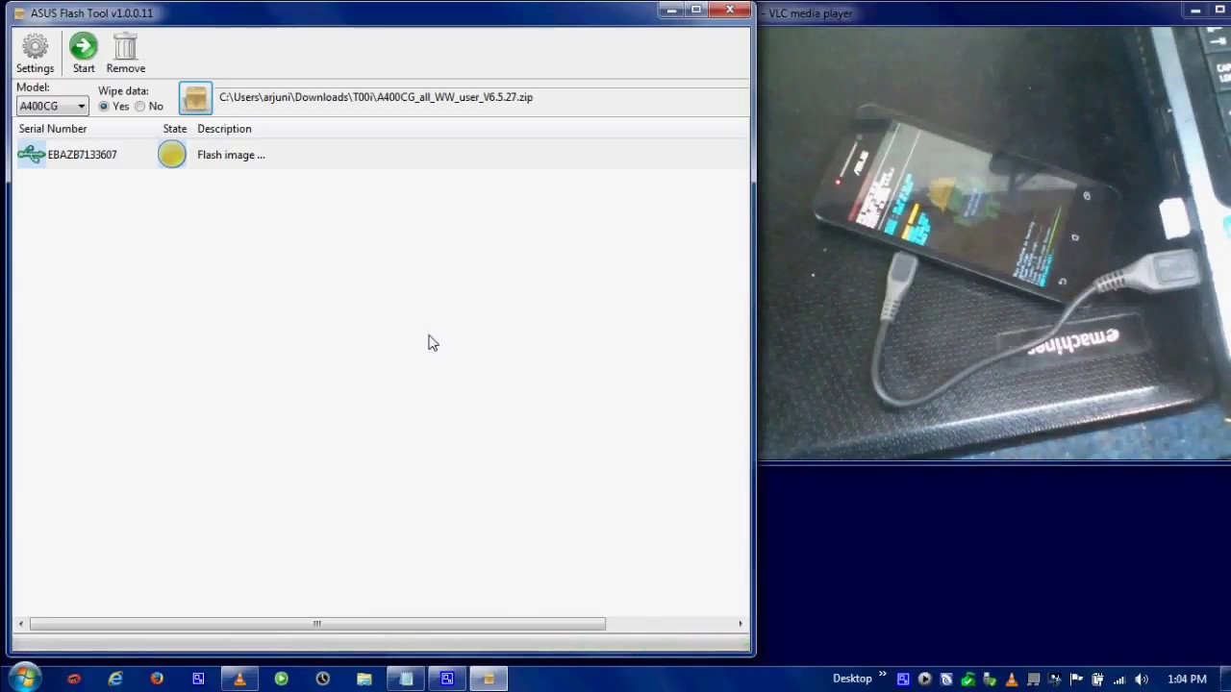Open network signal bars tray icon
The image size is (1231, 692).
1119,680
